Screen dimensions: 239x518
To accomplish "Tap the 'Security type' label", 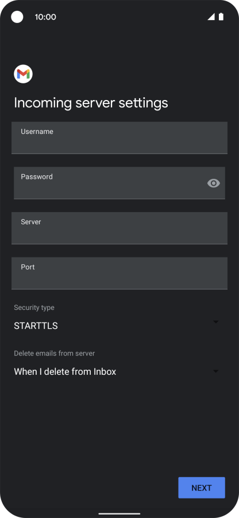I will [34, 308].
